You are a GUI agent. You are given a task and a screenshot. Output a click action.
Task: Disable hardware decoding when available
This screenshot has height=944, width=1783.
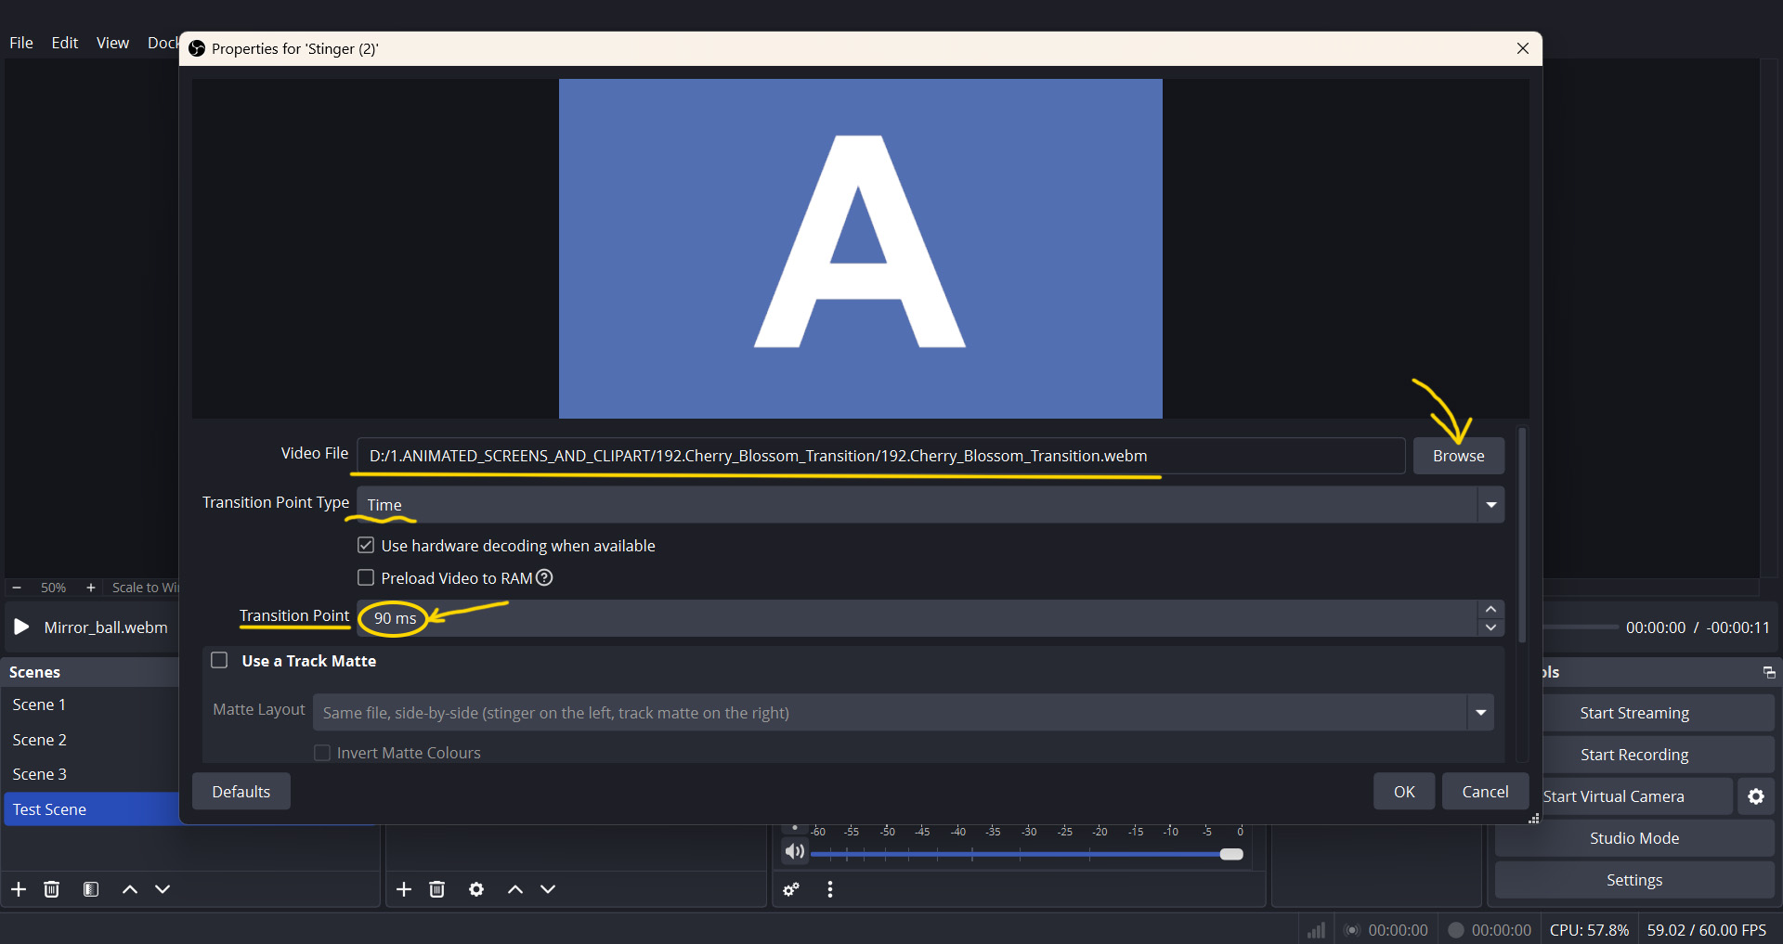pos(366,546)
